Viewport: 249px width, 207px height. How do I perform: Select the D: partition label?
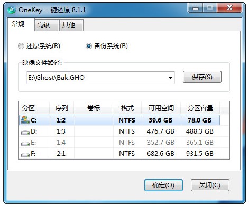[34, 131]
